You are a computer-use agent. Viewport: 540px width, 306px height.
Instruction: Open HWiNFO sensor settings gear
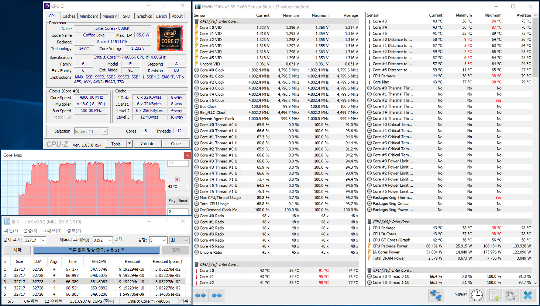pos(510,295)
